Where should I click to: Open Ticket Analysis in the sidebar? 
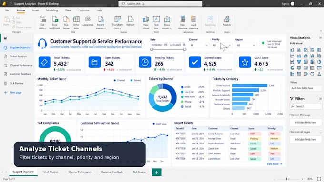17,57
